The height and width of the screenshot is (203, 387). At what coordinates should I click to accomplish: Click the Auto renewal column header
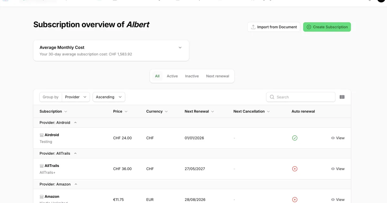pyautogui.click(x=303, y=111)
